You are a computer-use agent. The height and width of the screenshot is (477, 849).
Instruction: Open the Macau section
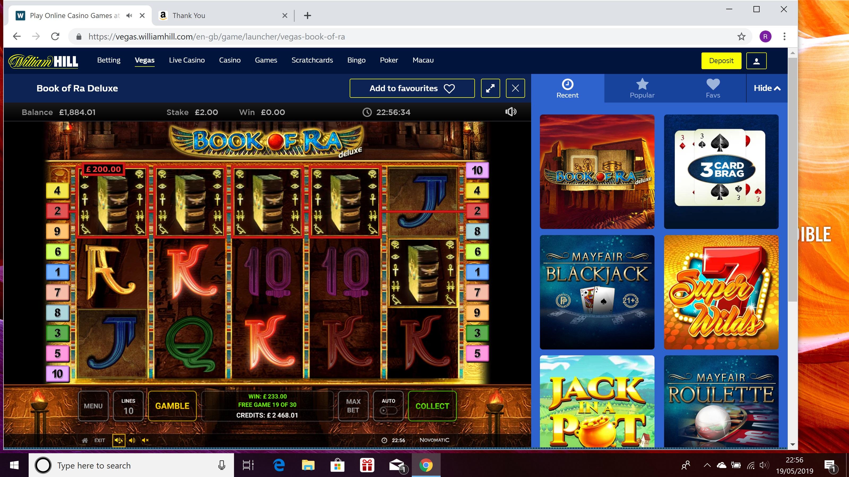[x=423, y=60]
